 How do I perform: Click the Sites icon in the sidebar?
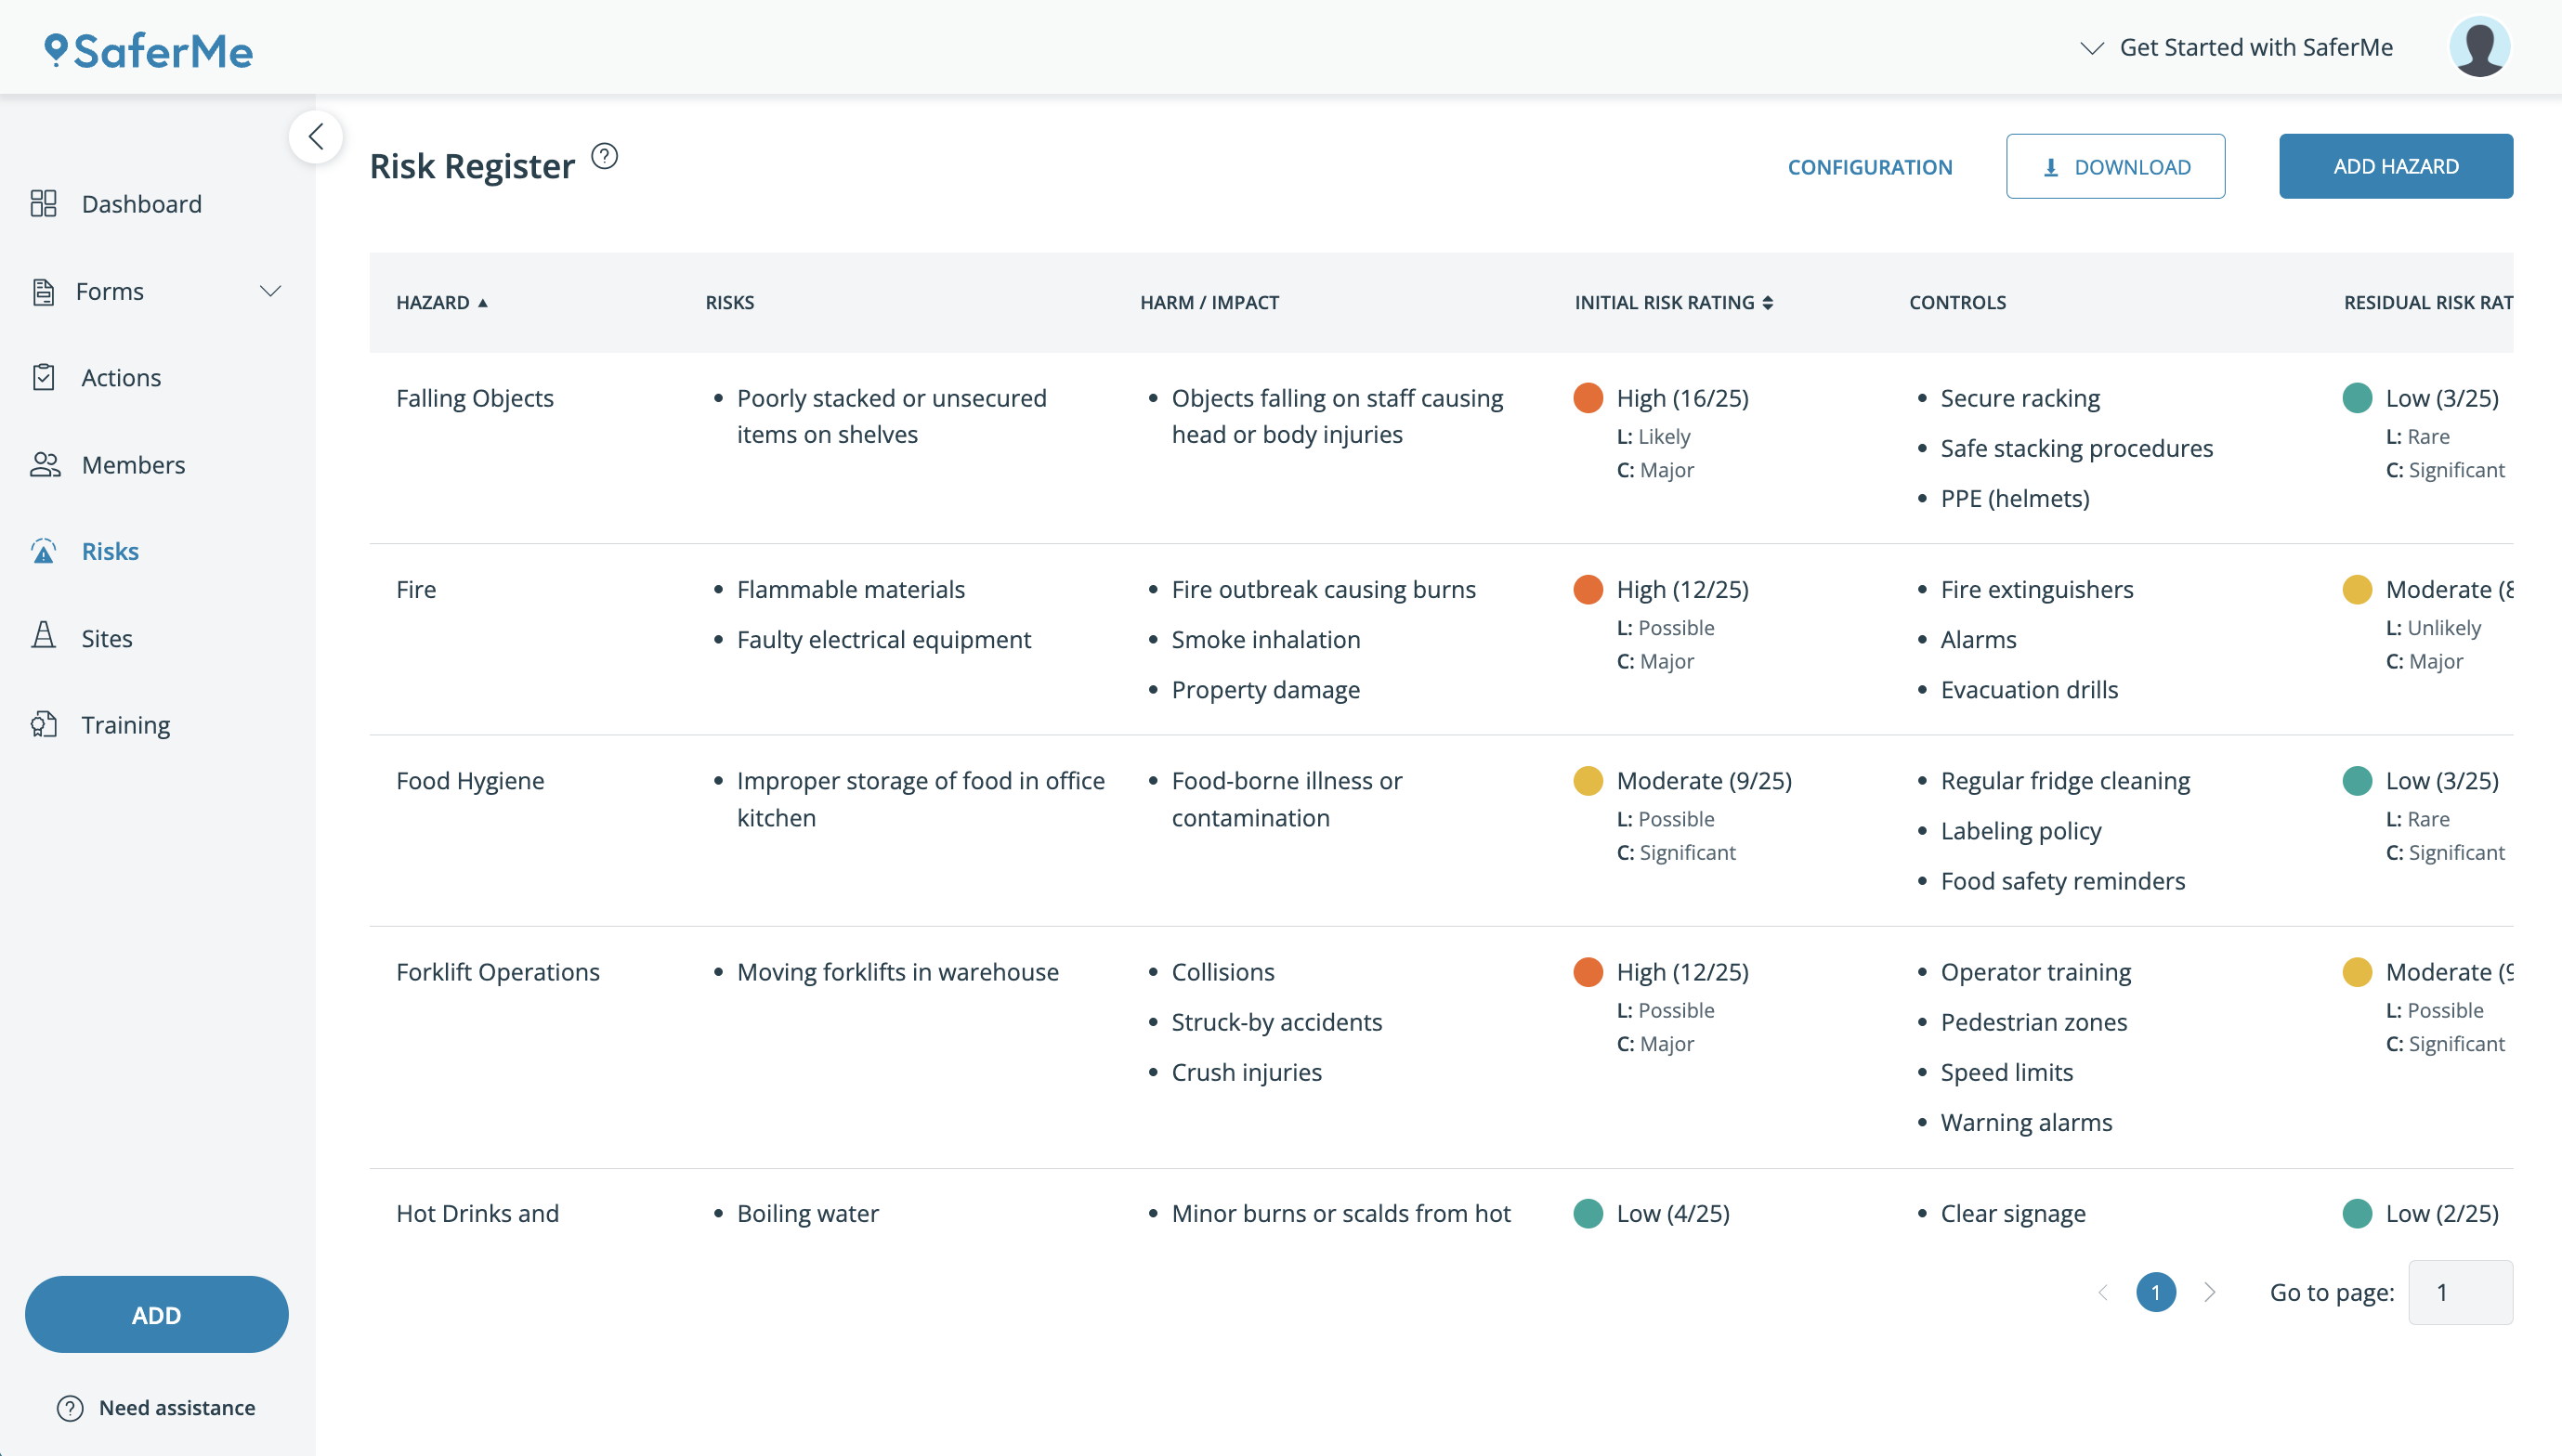[44, 637]
